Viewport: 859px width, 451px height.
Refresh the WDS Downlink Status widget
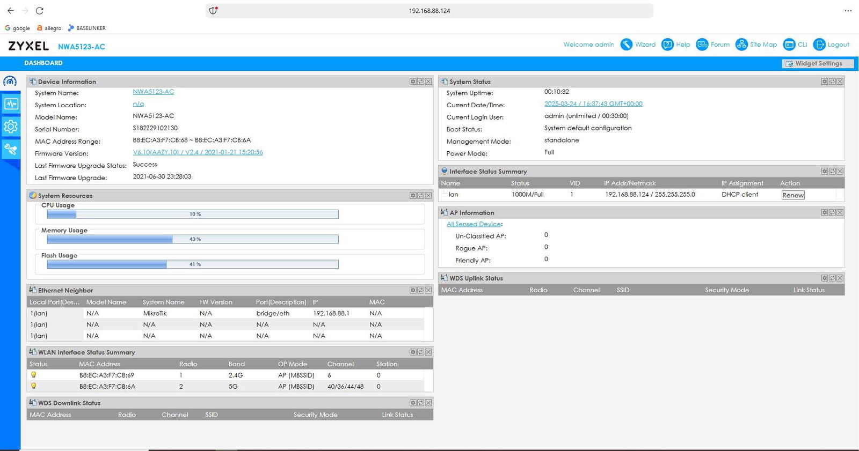tap(420, 403)
